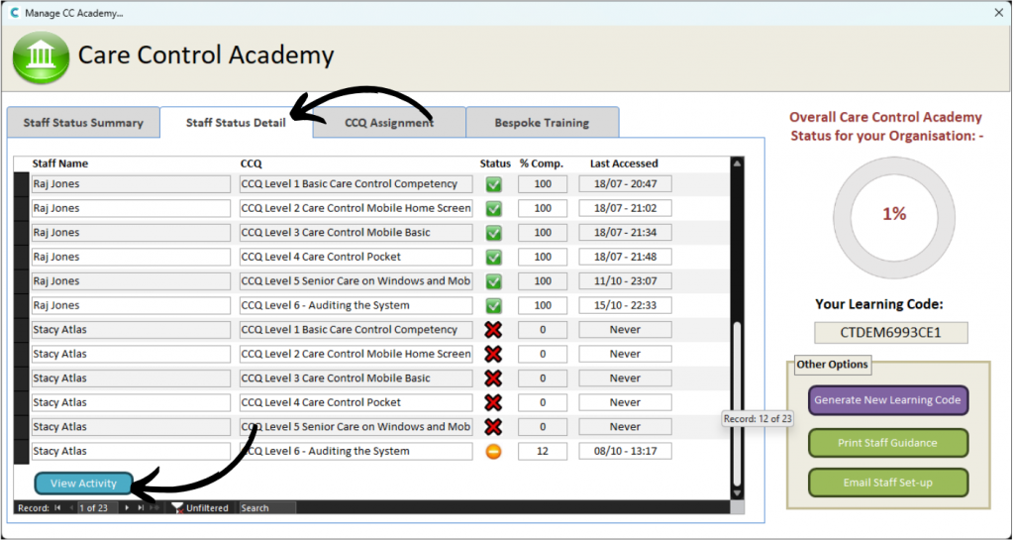Click the Staff Name column header
This screenshot has width=1014, height=540.
point(60,163)
